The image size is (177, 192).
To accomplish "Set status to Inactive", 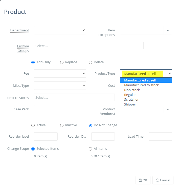I will point(62,125).
